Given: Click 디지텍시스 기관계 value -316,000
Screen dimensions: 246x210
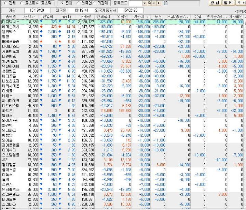Looking at the screenshot, I should tap(143, 22).
